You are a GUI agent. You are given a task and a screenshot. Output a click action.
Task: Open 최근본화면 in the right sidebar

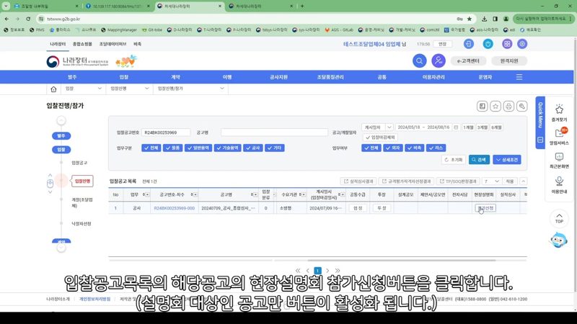559,160
